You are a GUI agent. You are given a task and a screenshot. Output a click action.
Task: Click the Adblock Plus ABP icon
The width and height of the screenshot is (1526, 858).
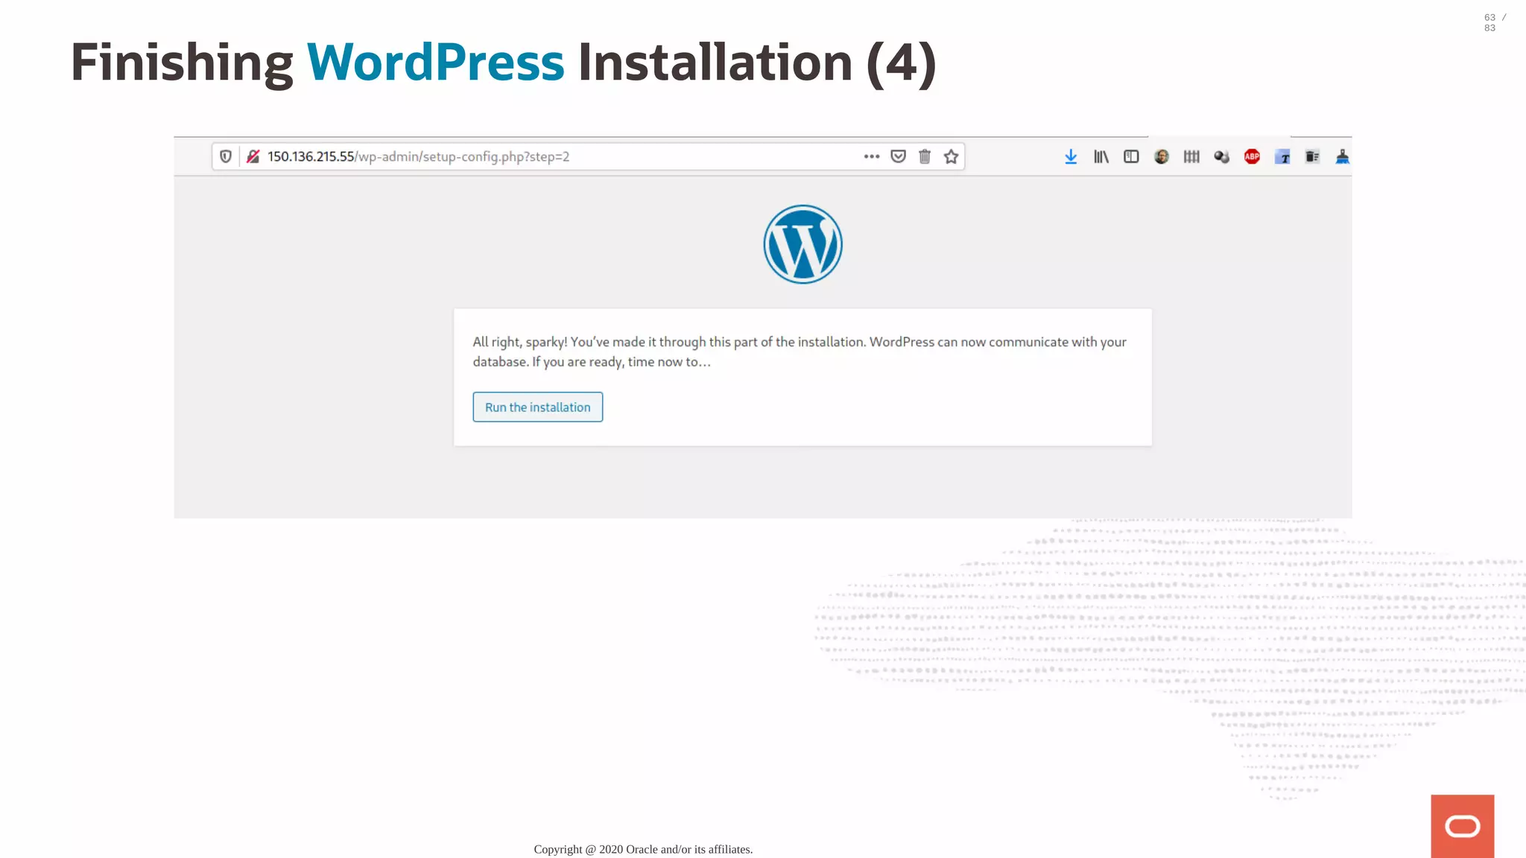1252,156
